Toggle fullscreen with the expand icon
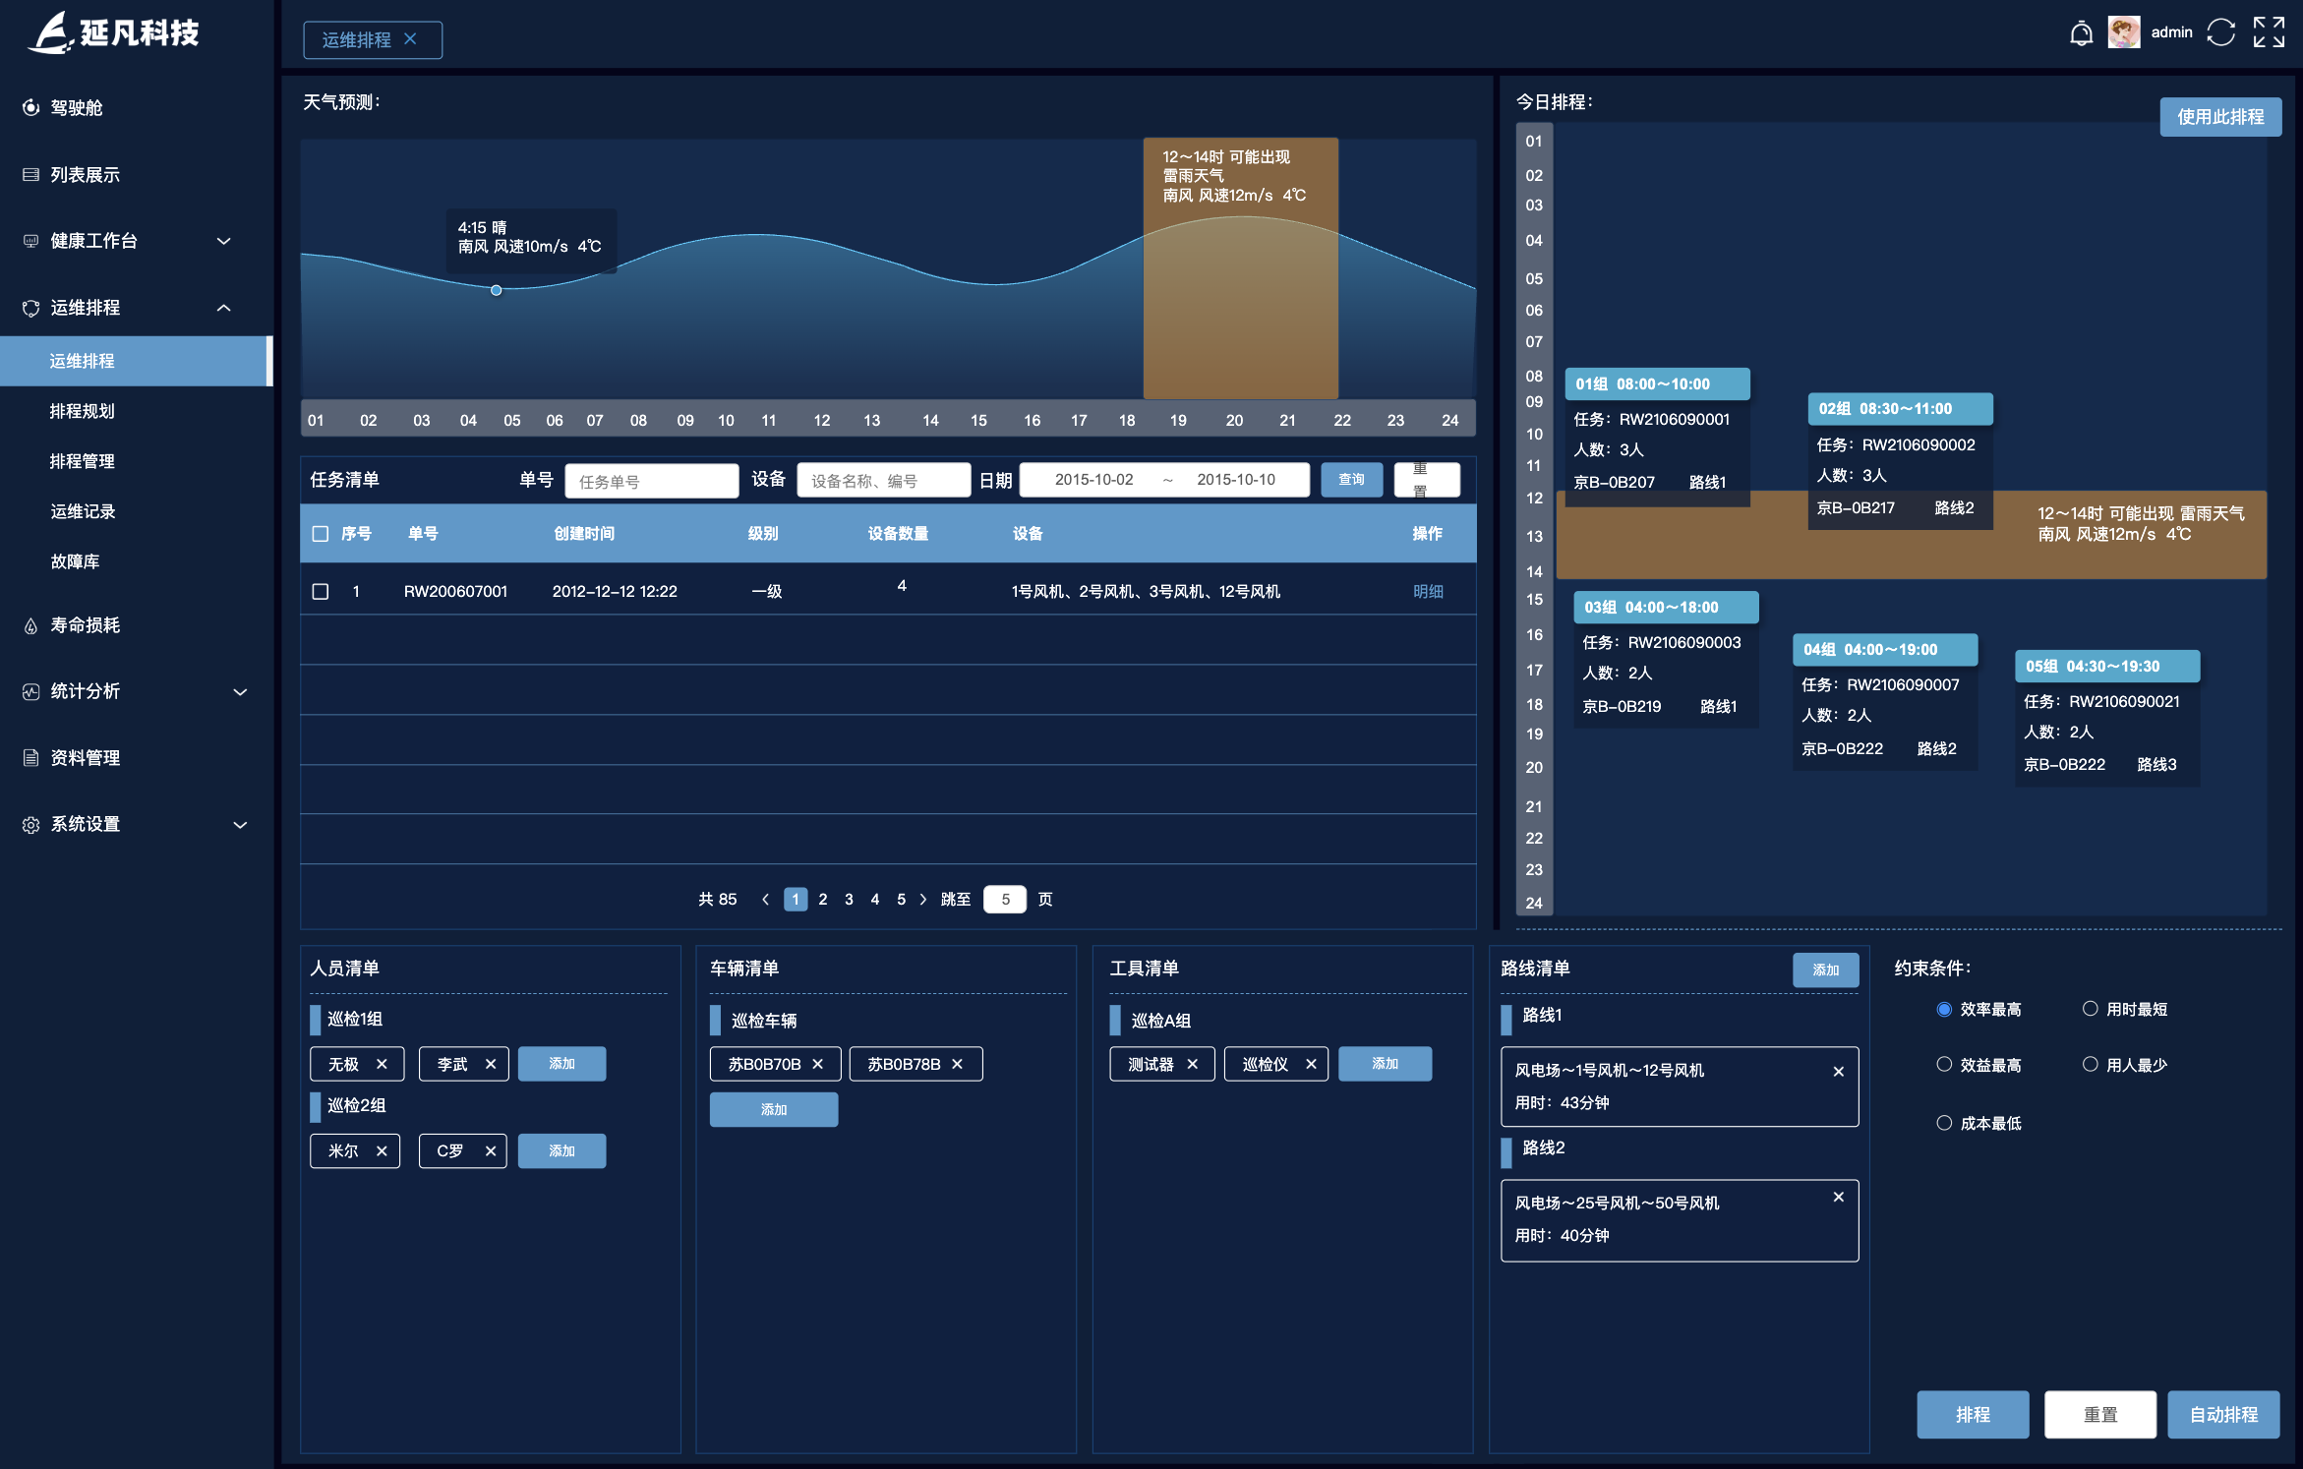This screenshot has width=2303, height=1469. click(2269, 33)
